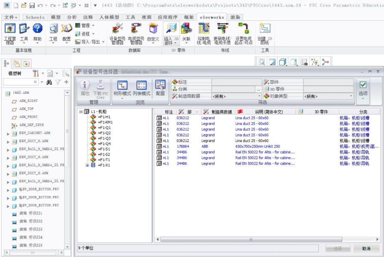Image resolution: width=384 pixels, height=257 pixels.
Task: Click the 工程 magnifier icon
Action: click(x=53, y=33)
